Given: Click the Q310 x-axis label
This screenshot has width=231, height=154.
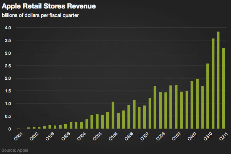Looking at the screenshot, I should point(208,136).
